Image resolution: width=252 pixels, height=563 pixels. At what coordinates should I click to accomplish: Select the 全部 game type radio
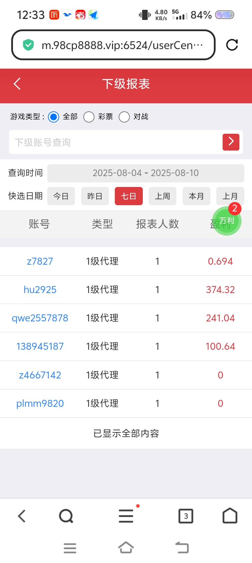[x=54, y=117]
